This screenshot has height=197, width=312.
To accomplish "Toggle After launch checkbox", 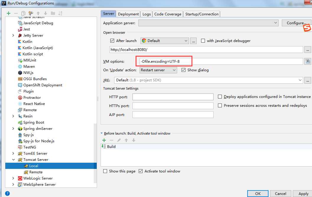I will coord(112,41).
